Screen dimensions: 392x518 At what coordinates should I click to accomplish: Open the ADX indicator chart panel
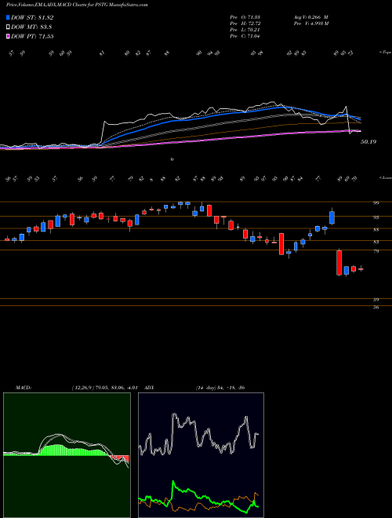point(201,455)
